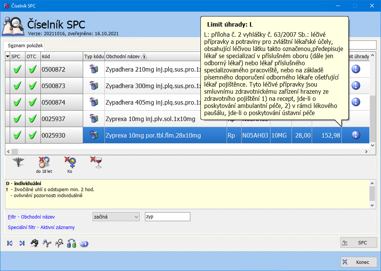Click the 'N05AH03' ATC code cell

(x=255, y=135)
